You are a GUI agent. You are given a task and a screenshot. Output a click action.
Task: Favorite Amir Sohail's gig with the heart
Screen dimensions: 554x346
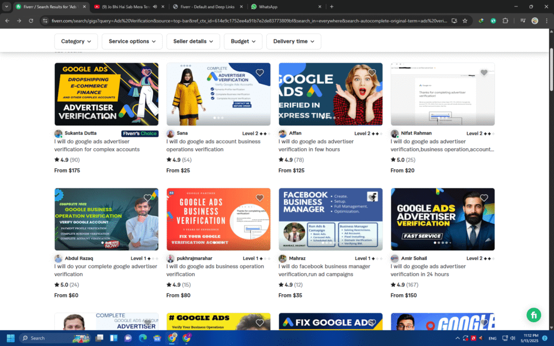coord(484,198)
